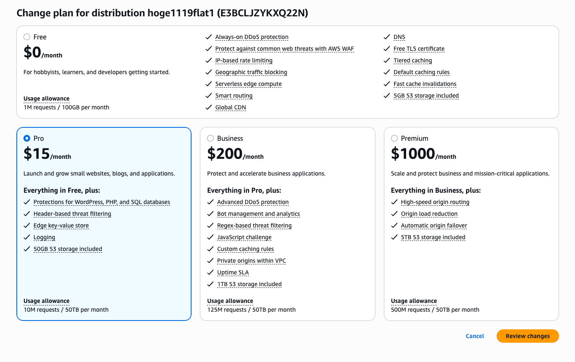The image size is (575, 362).
Task: Choose the Premium plan radio button
Action: 394,138
